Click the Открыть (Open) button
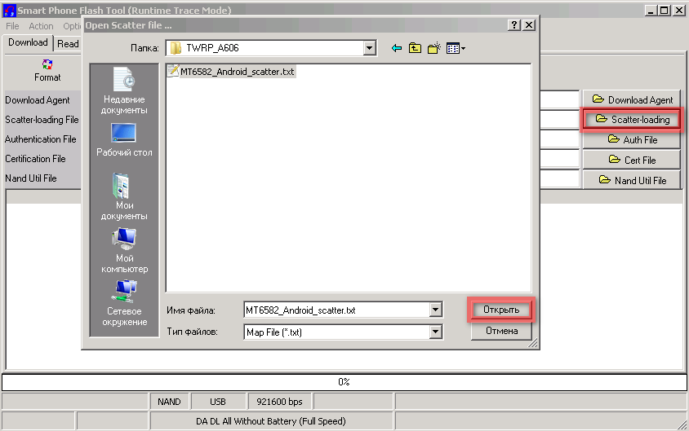The height and width of the screenshot is (431, 689). (x=501, y=310)
